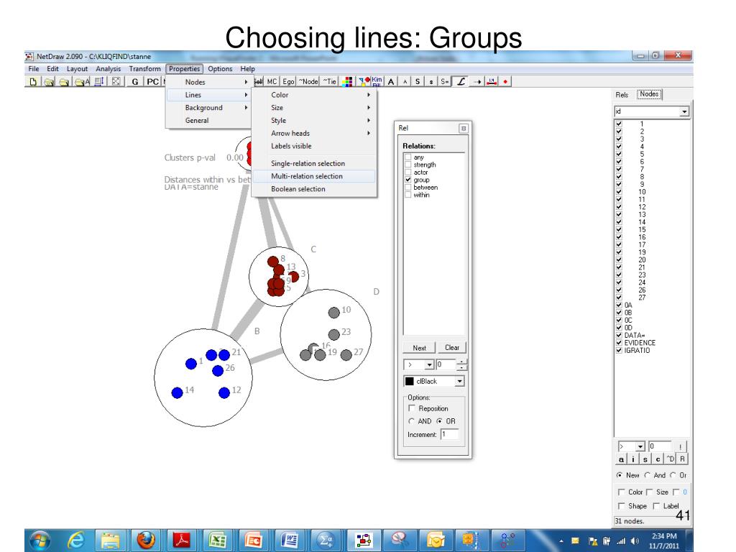The width and height of the screenshot is (736, 552).
Task: Click the large S node size icon
Action: [418, 82]
